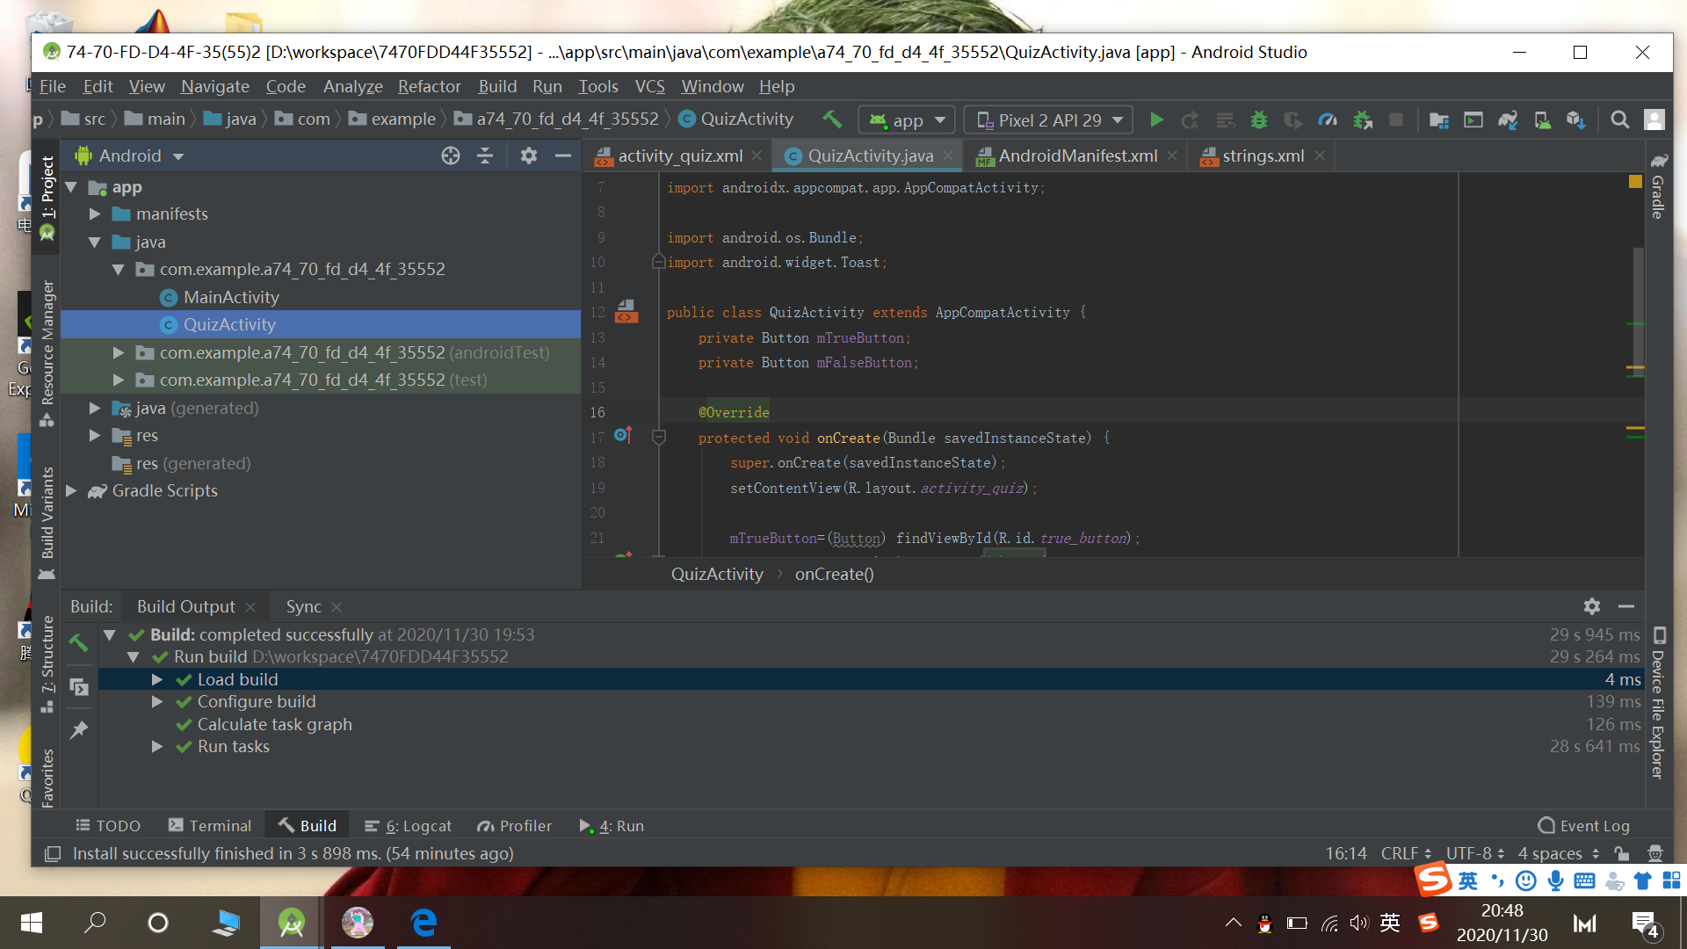The image size is (1687, 949).
Task: Click the Search Everywhere magnifier icon
Action: (1619, 120)
